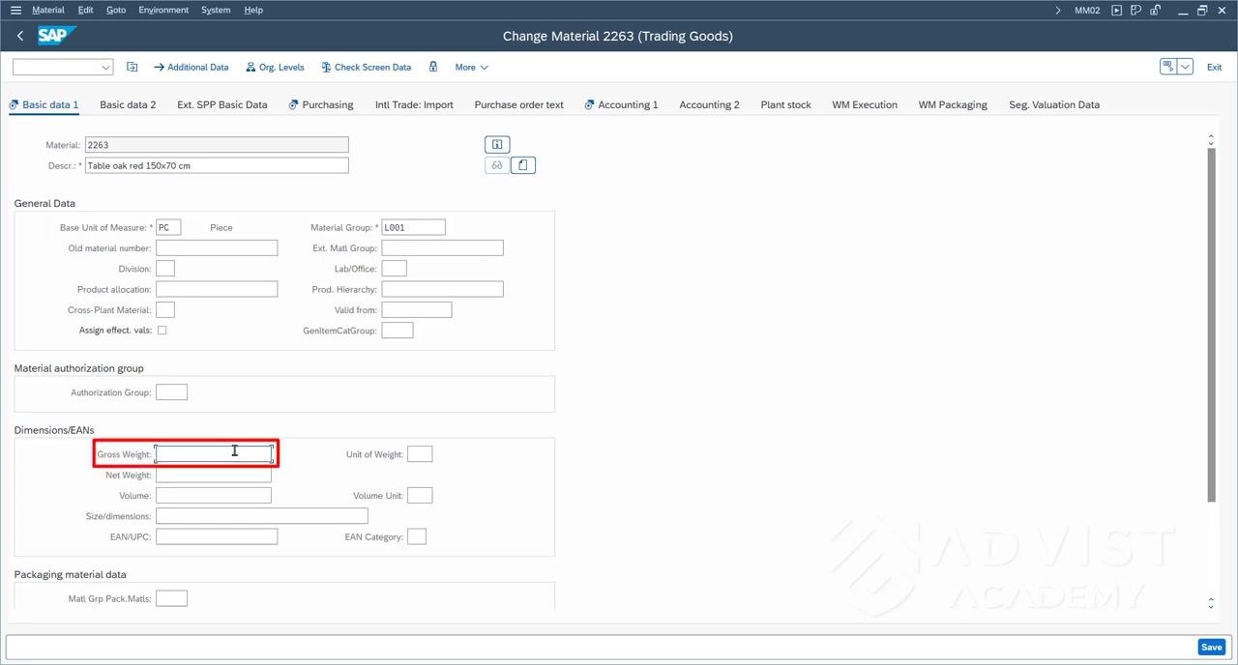Click the EAN/UPC field
The height and width of the screenshot is (665, 1238).
pyautogui.click(x=217, y=536)
